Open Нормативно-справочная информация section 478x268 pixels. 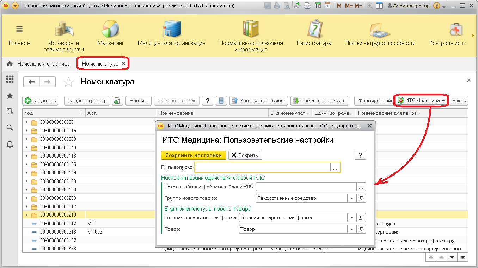pos(251,36)
